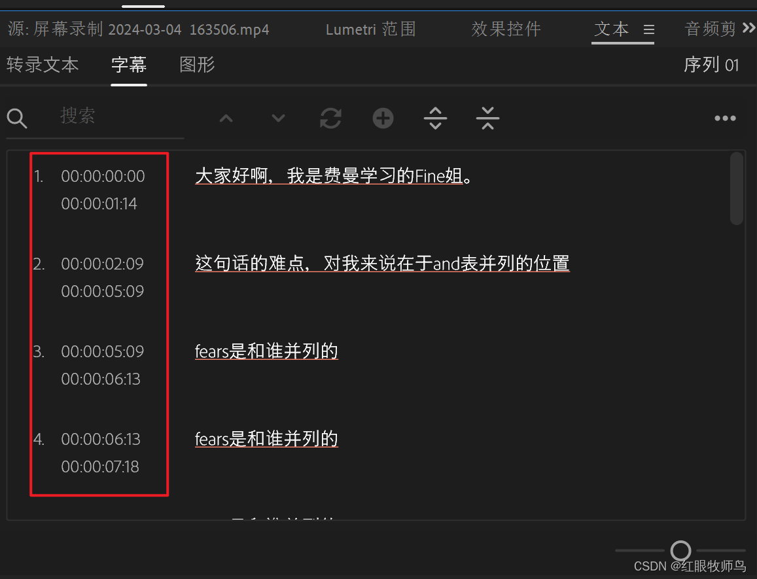757x579 pixels.
Task: Split the caption segment icon
Action: pyautogui.click(x=436, y=118)
